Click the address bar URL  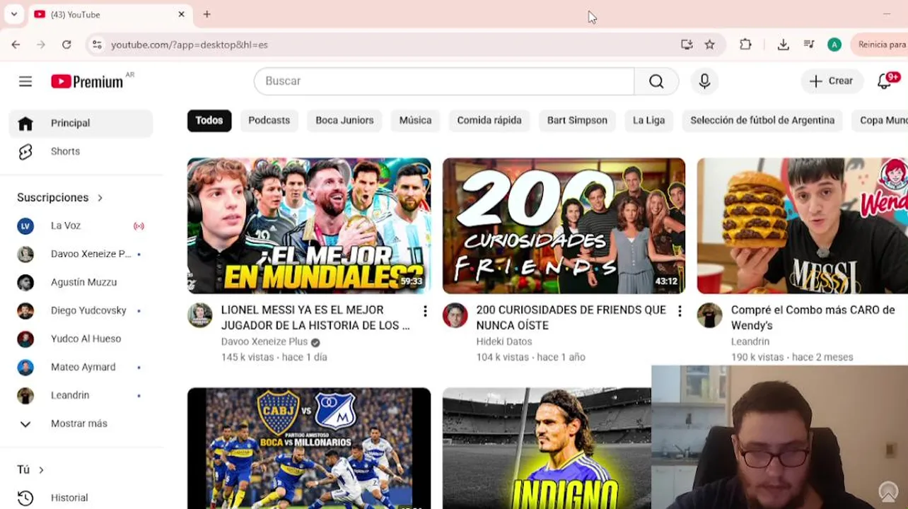(x=189, y=45)
